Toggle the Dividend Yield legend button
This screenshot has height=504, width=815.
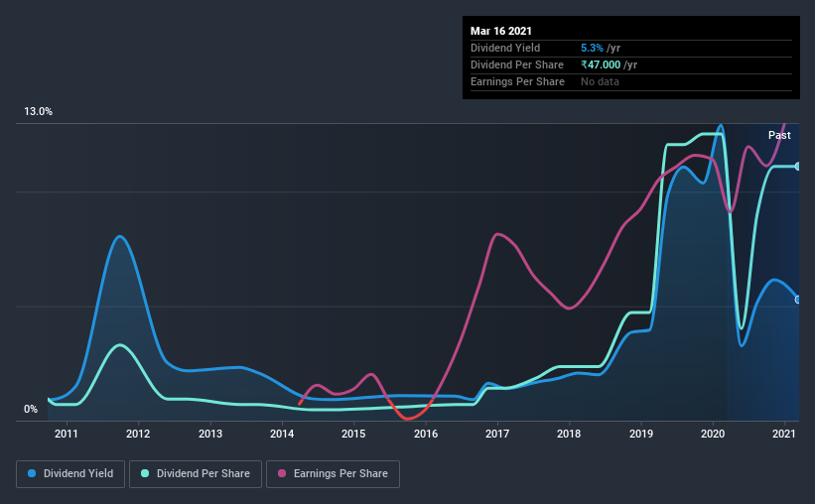click(70, 474)
